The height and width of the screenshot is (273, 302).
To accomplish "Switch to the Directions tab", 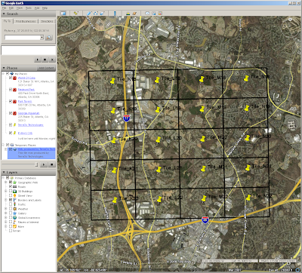I will 47,22.
